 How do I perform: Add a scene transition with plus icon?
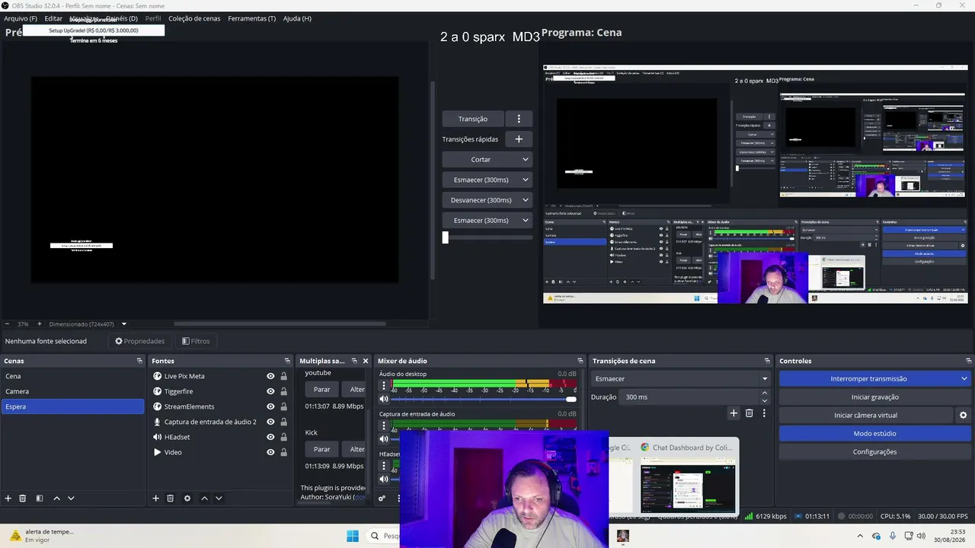734,413
